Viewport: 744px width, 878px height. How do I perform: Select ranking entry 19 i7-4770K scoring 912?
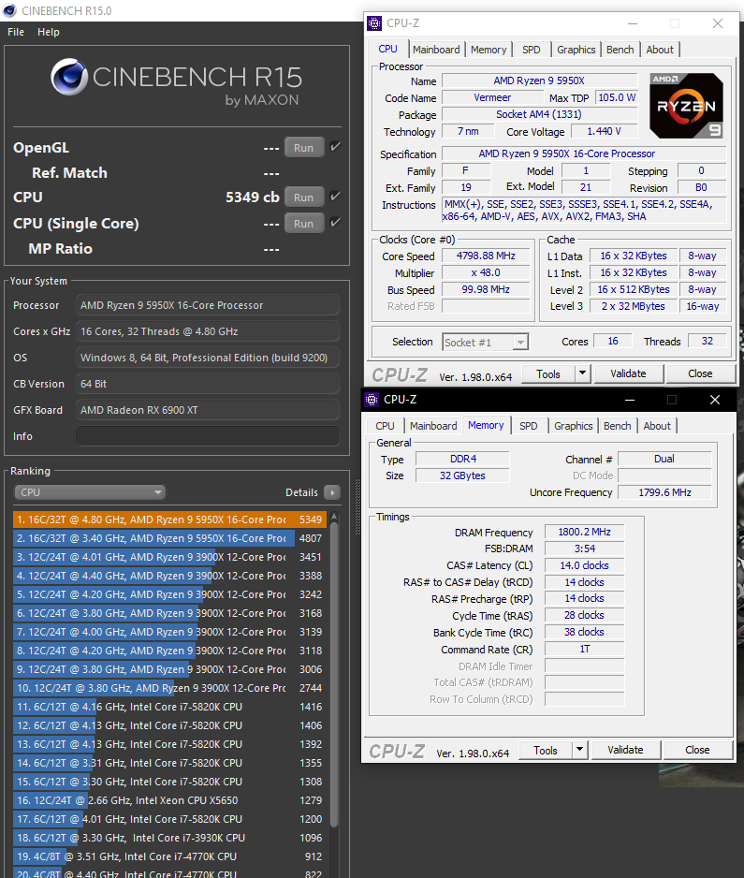[x=169, y=856]
